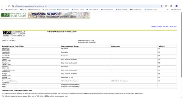Click the EXIT link
The height and width of the screenshot is (102, 182).
(x=175, y=27)
